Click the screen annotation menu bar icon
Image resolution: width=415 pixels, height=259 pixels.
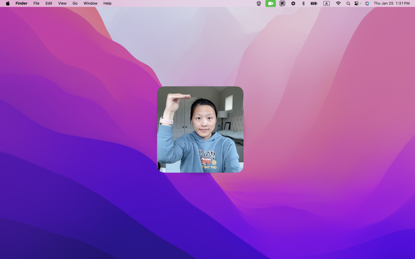[282, 3]
